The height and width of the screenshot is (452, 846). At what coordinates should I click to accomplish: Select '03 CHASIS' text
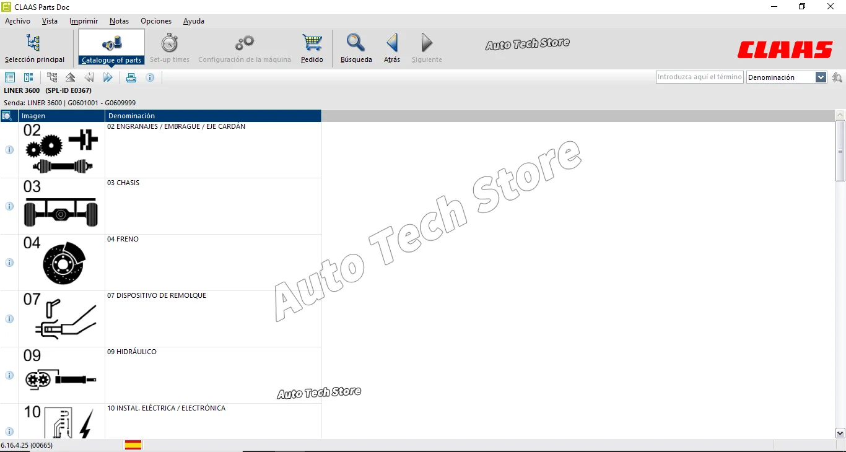[123, 183]
